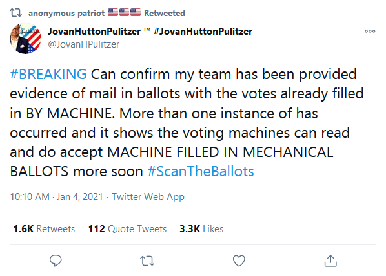Open the @JovanHPulitzer handle

tap(84, 44)
